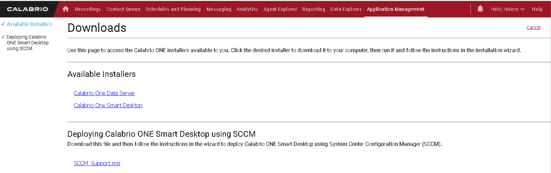This screenshot has width=551, height=173.
Task: Click the Cancel link
Action: [x=533, y=27]
